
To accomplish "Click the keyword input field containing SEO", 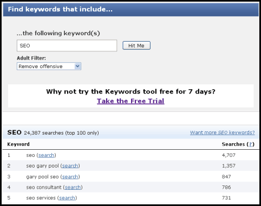I will pyautogui.click(x=67, y=45).
